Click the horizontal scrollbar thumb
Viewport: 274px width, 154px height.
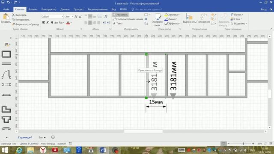tap(143, 131)
